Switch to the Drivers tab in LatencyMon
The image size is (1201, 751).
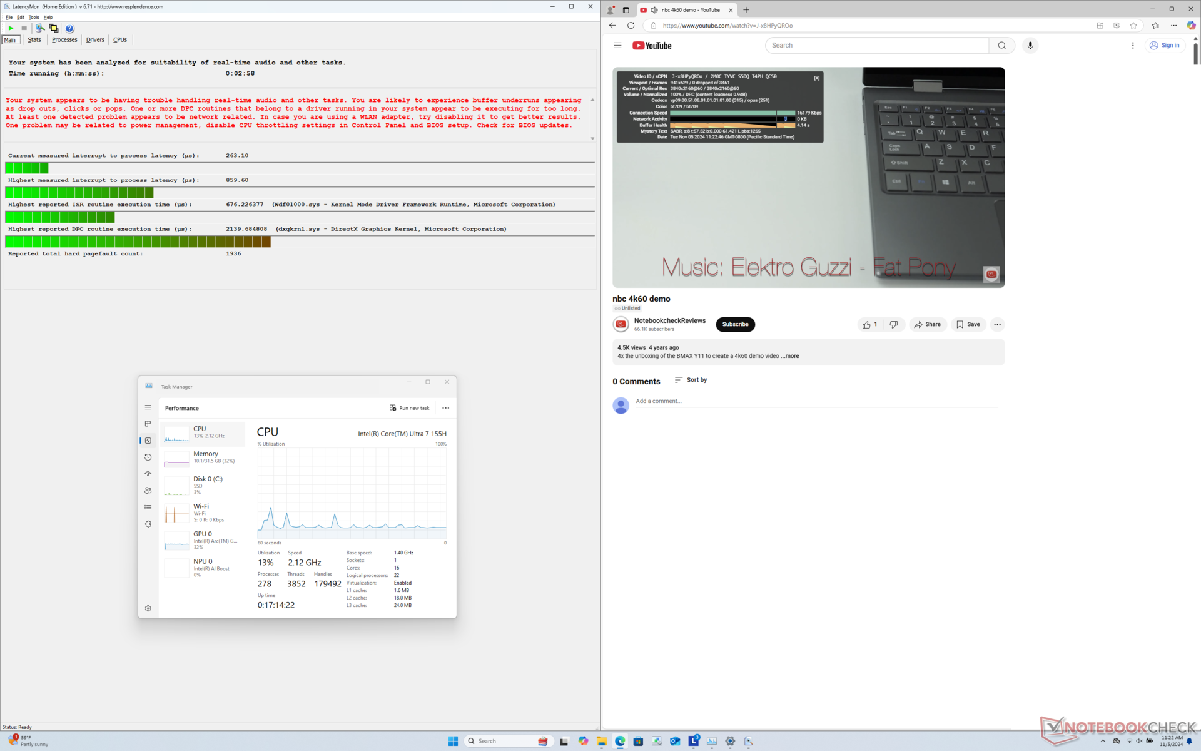tap(95, 39)
